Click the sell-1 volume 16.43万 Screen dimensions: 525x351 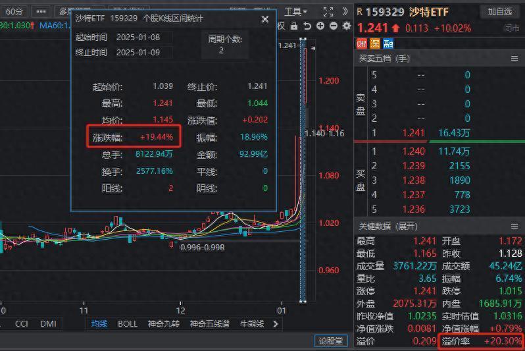[x=454, y=133]
